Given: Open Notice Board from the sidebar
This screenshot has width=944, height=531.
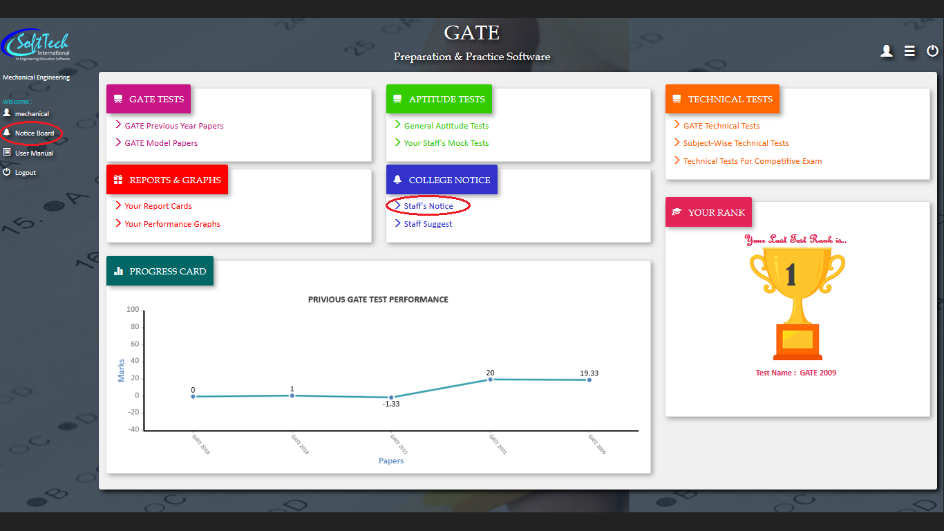Looking at the screenshot, I should click(35, 133).
